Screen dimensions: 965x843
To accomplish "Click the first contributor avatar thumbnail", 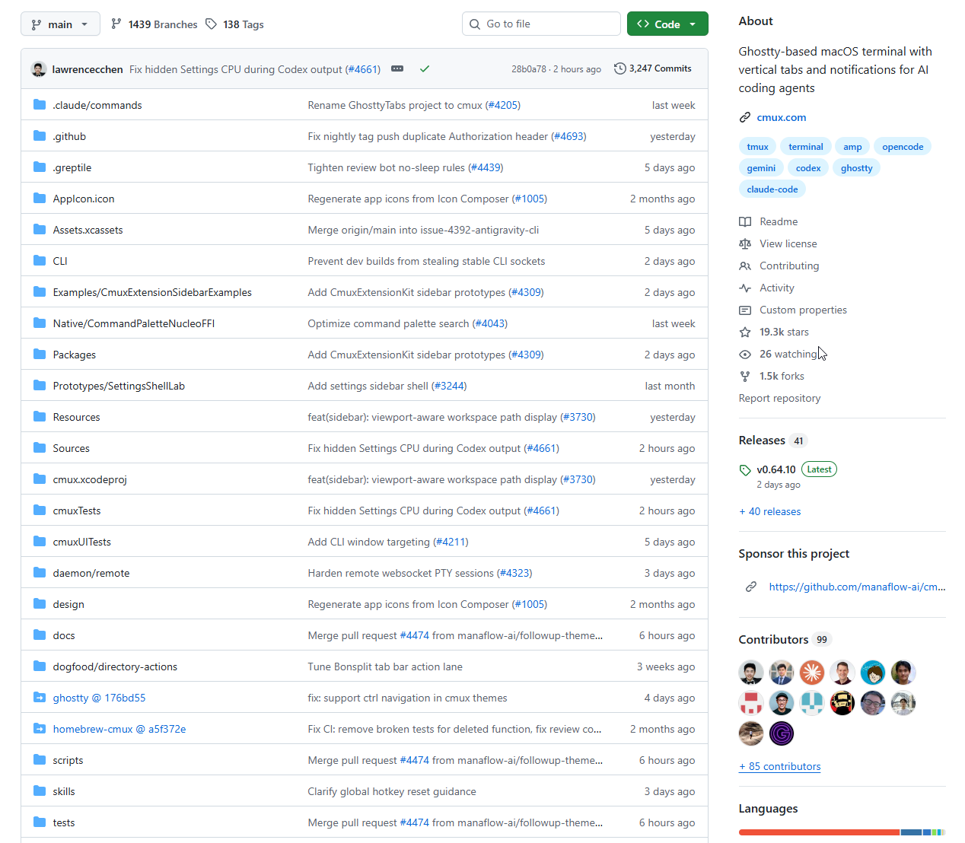I will point(751,673).
